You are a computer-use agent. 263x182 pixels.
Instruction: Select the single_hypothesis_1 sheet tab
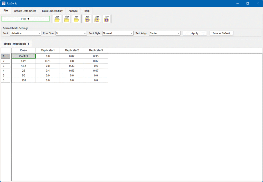coord(16,44)
